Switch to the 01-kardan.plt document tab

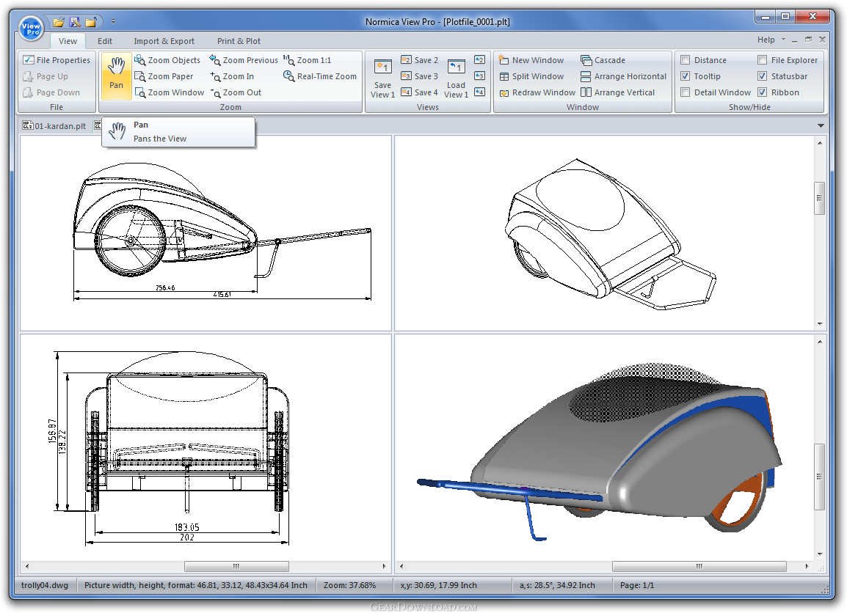coord(54,125)
